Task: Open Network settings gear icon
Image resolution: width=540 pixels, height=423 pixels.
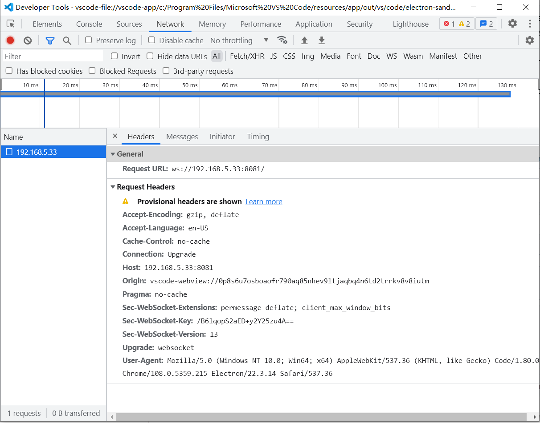Action: pyautogui.click(x=529, y=40)
